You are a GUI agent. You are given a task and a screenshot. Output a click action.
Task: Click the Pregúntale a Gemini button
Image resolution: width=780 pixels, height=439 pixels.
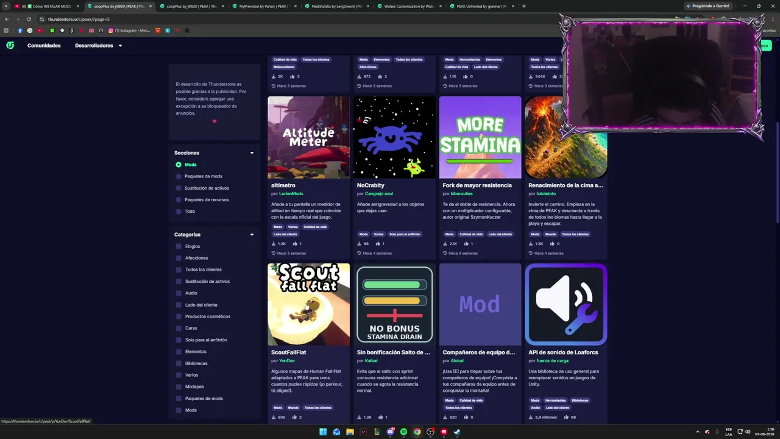pyautogui.click(x=707, y=6)
